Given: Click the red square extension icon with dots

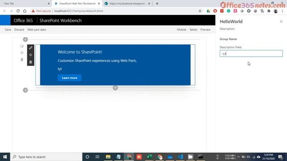Looking at the screenshot, I should [222, 11].
